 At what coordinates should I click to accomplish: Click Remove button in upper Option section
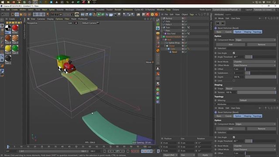(x=262, y=44)
